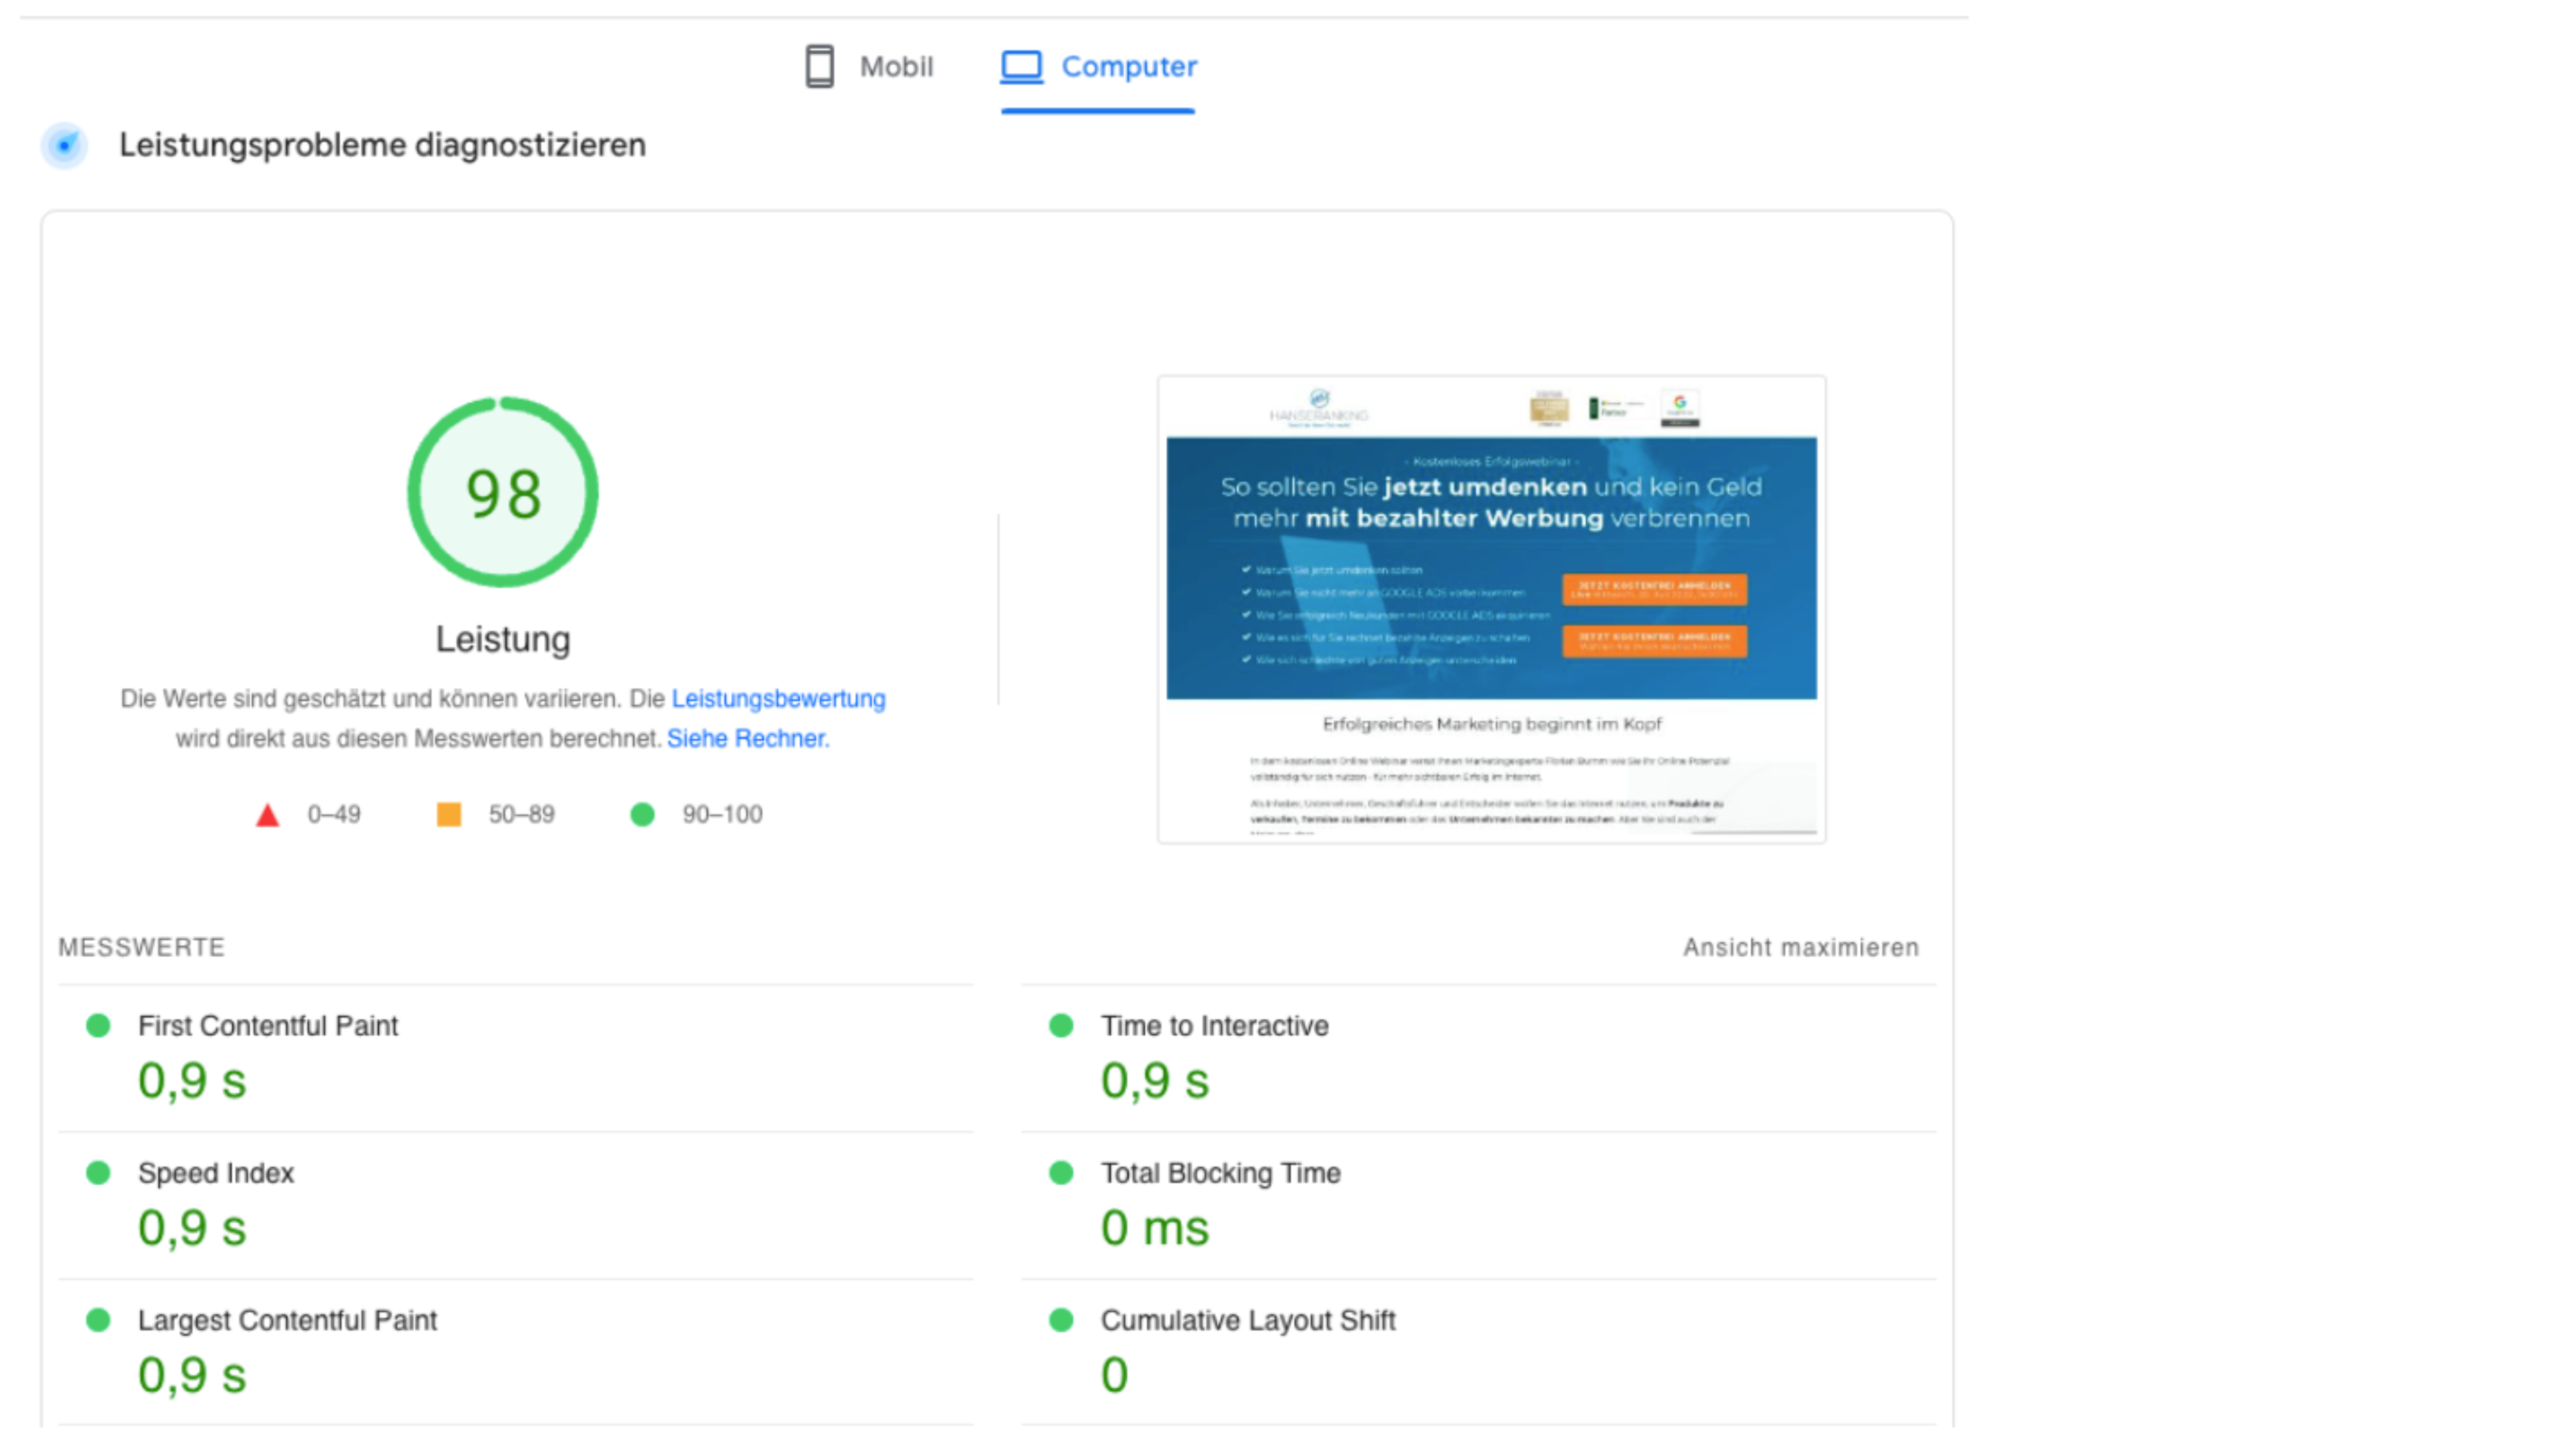
Task: Click the green circle 90–100 legend icon
Action: click(x=642, y=815)
